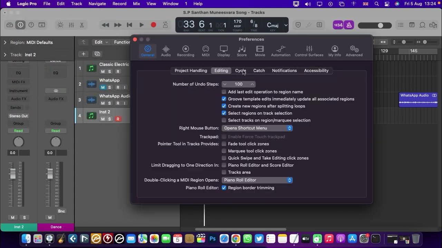Viewport: 442px width, 248px height.
Task: Enable Fade tool click zones
Action: click(x=224, y=144)
